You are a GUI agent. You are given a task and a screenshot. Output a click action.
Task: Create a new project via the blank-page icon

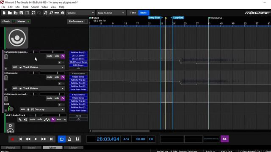click(x=4, y=13)
